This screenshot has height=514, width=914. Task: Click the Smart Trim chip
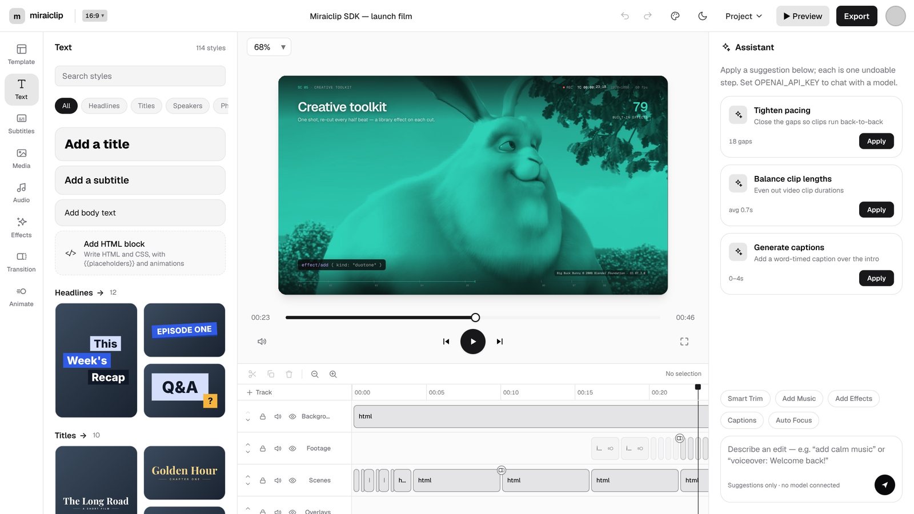[745, 399]
